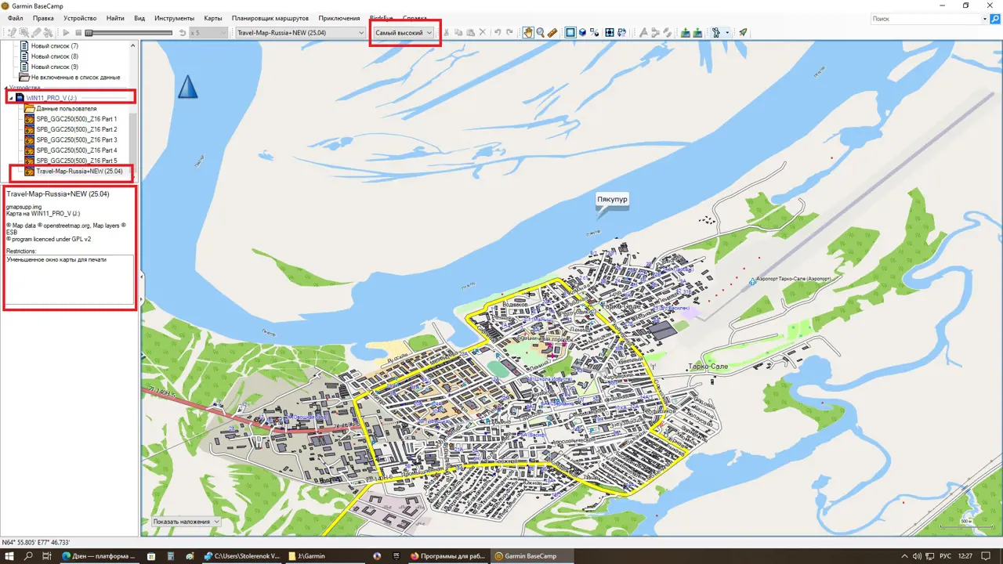Select Новый список (8) in library
Viewport: 1003px width, 564px height.
tap(55, 56)
